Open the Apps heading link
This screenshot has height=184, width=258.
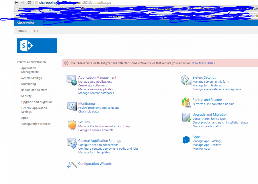[x=196, y=137]
